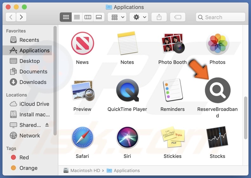Open the Photos app icon
This screenshot has width=251, height=178.
pyautogui.click(x=218, y=43)
